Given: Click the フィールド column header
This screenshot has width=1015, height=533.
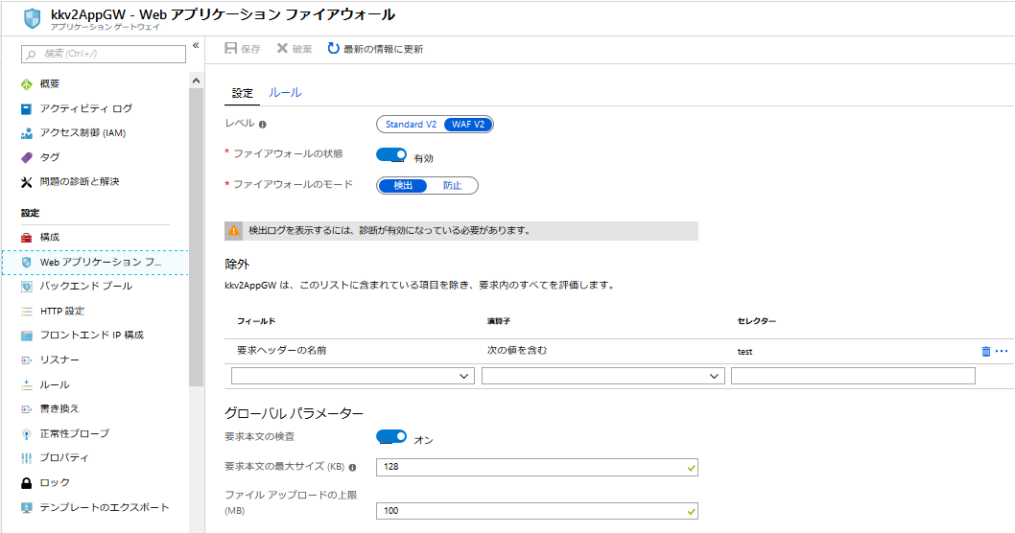Looking at the screenshot, I should click(256, 321).
